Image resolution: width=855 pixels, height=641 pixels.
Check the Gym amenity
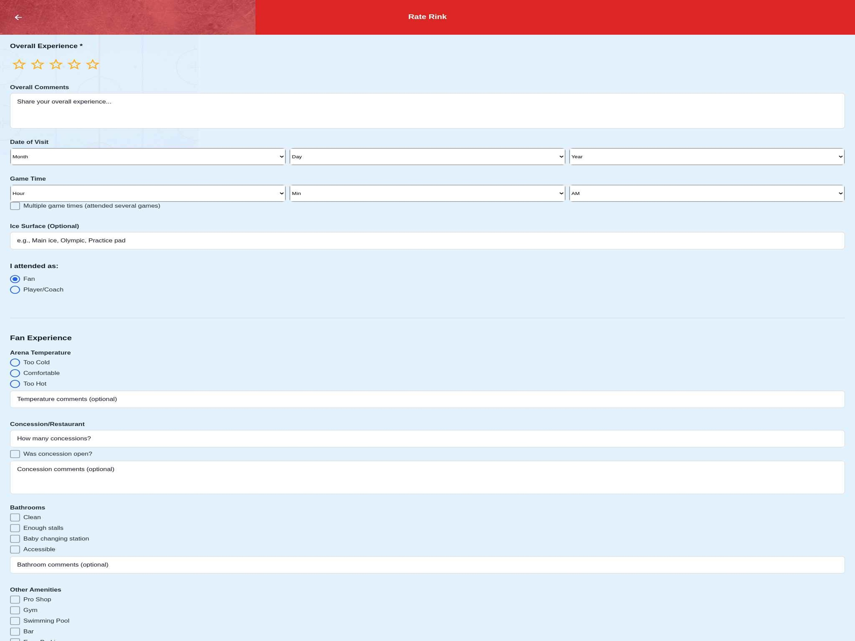pos(15,611)
